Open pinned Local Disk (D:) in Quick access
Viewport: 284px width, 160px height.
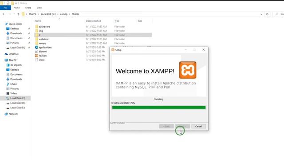tap(18, 48)
